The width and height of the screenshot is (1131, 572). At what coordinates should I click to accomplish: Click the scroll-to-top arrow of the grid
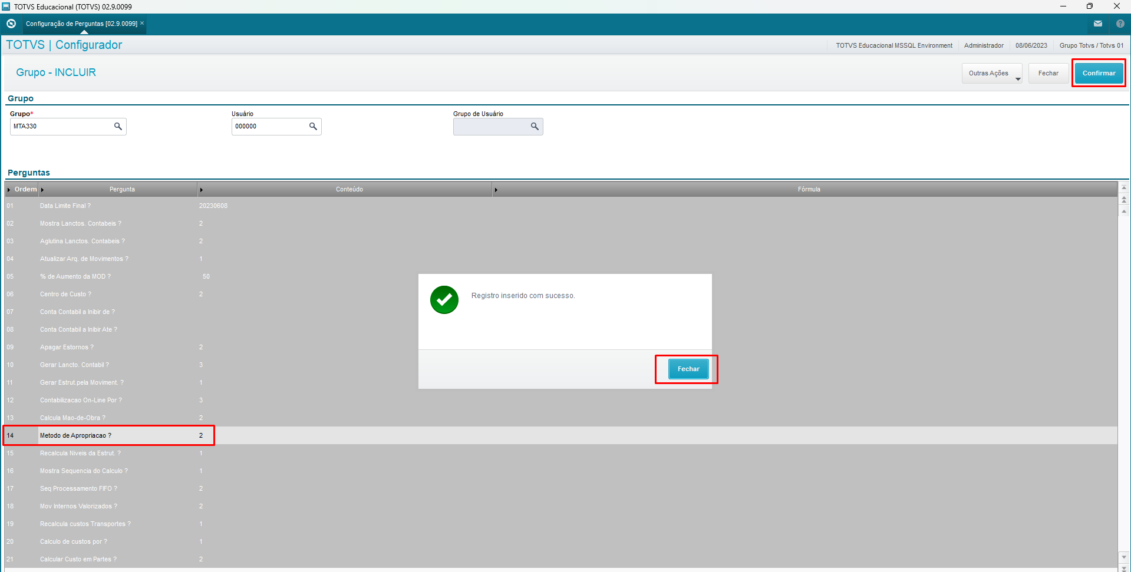click(x=1124, y=188)
